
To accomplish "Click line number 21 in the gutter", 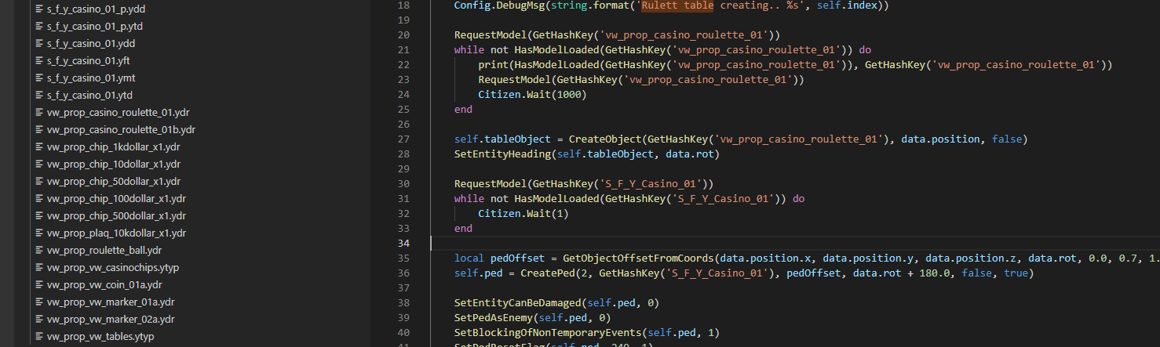I will (x=403, y=50).
